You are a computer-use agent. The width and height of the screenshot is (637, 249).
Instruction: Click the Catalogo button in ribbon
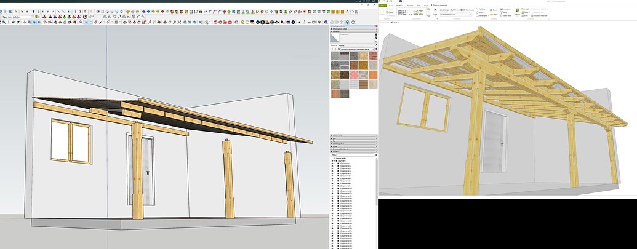point(445,10)
